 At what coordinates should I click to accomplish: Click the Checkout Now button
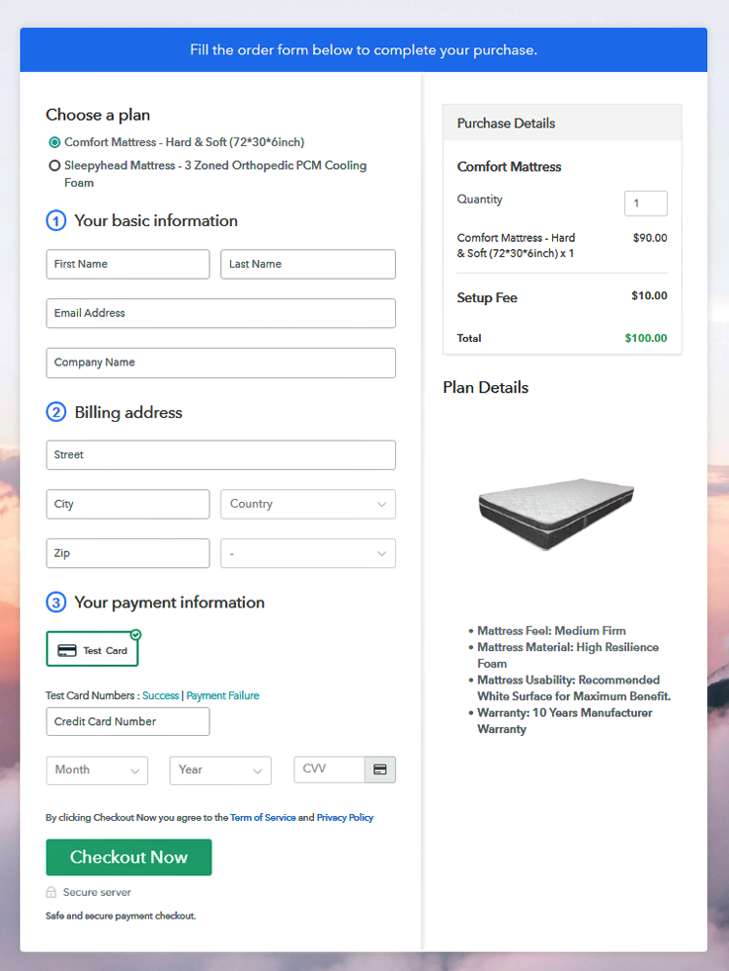click(x=128, y=857)
